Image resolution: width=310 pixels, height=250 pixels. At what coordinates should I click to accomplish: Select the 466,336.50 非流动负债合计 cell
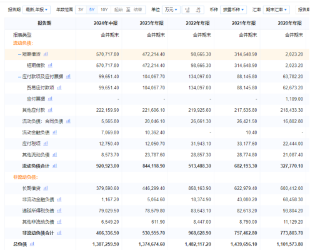point(107,233)
